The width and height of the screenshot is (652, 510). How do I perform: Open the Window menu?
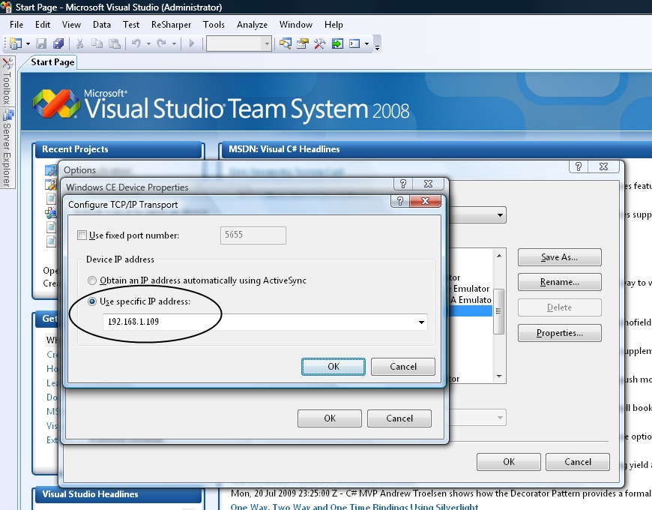click(295, 25)
